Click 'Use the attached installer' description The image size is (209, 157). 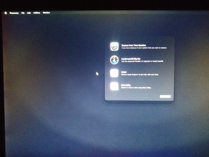click(142, 61)
